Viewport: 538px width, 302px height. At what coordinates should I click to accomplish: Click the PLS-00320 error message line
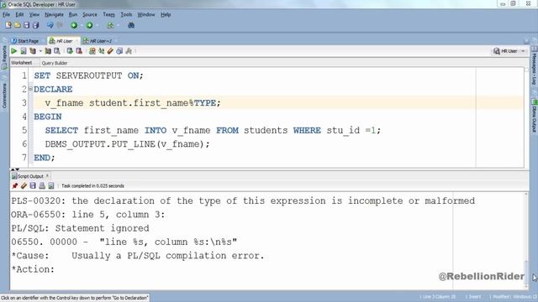(243, 200)
